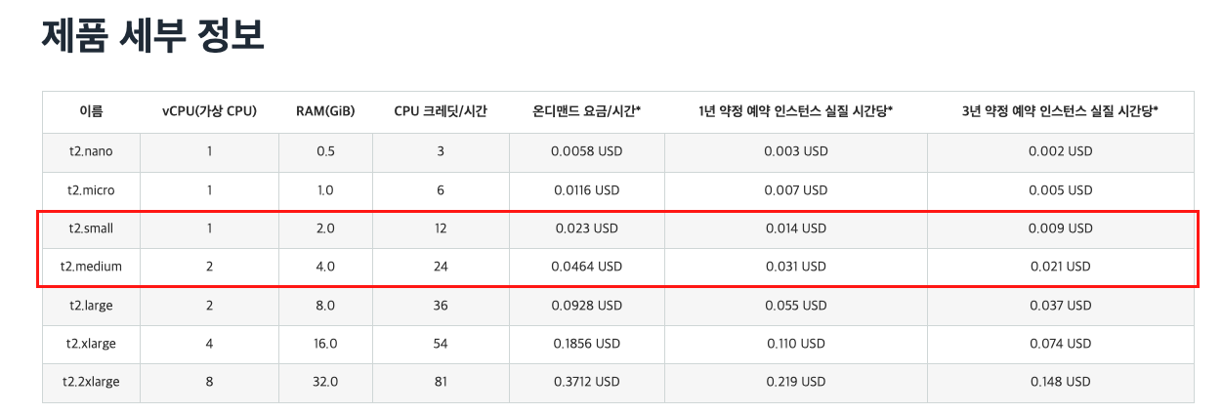Click the 0.3712 USD on-demand price
1223x414 pixels.
586,383
